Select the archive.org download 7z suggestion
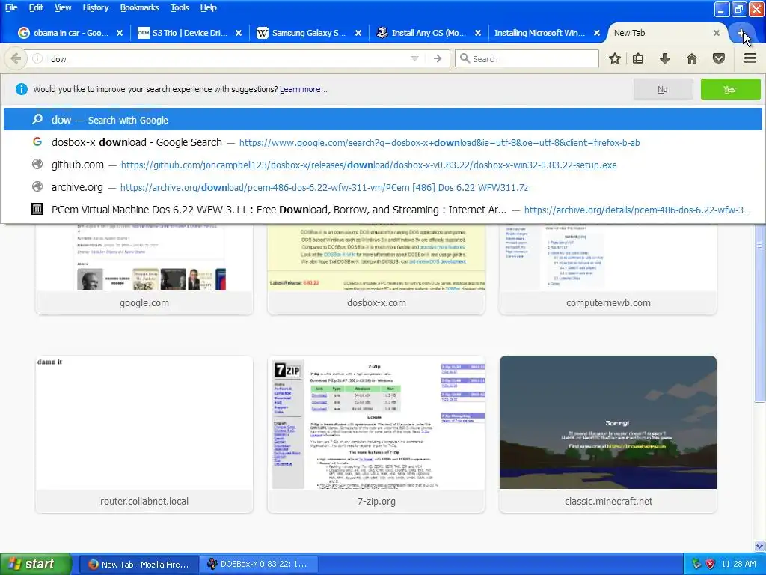The height and width of the screenshot is (575, 766). [x=382, y=187]
